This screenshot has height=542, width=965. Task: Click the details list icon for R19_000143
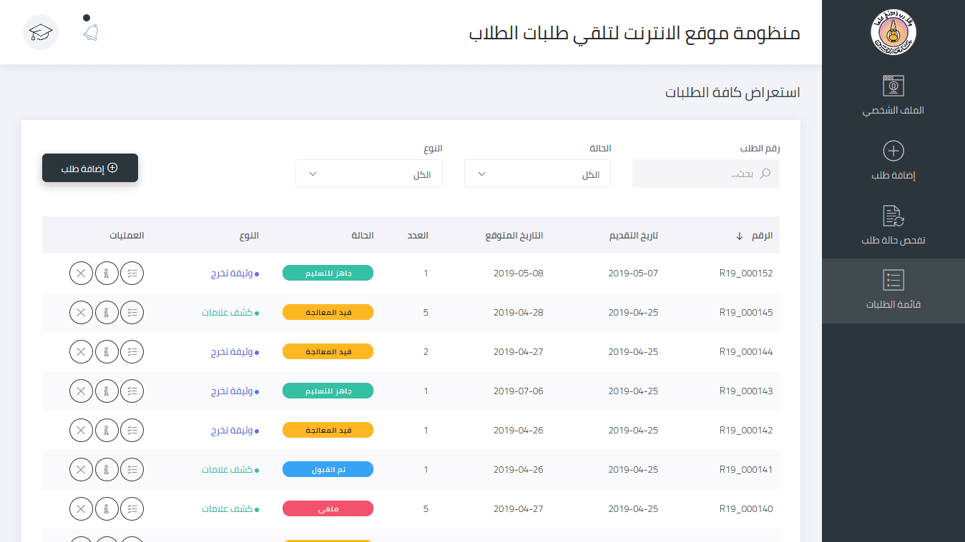coord(132,391)
